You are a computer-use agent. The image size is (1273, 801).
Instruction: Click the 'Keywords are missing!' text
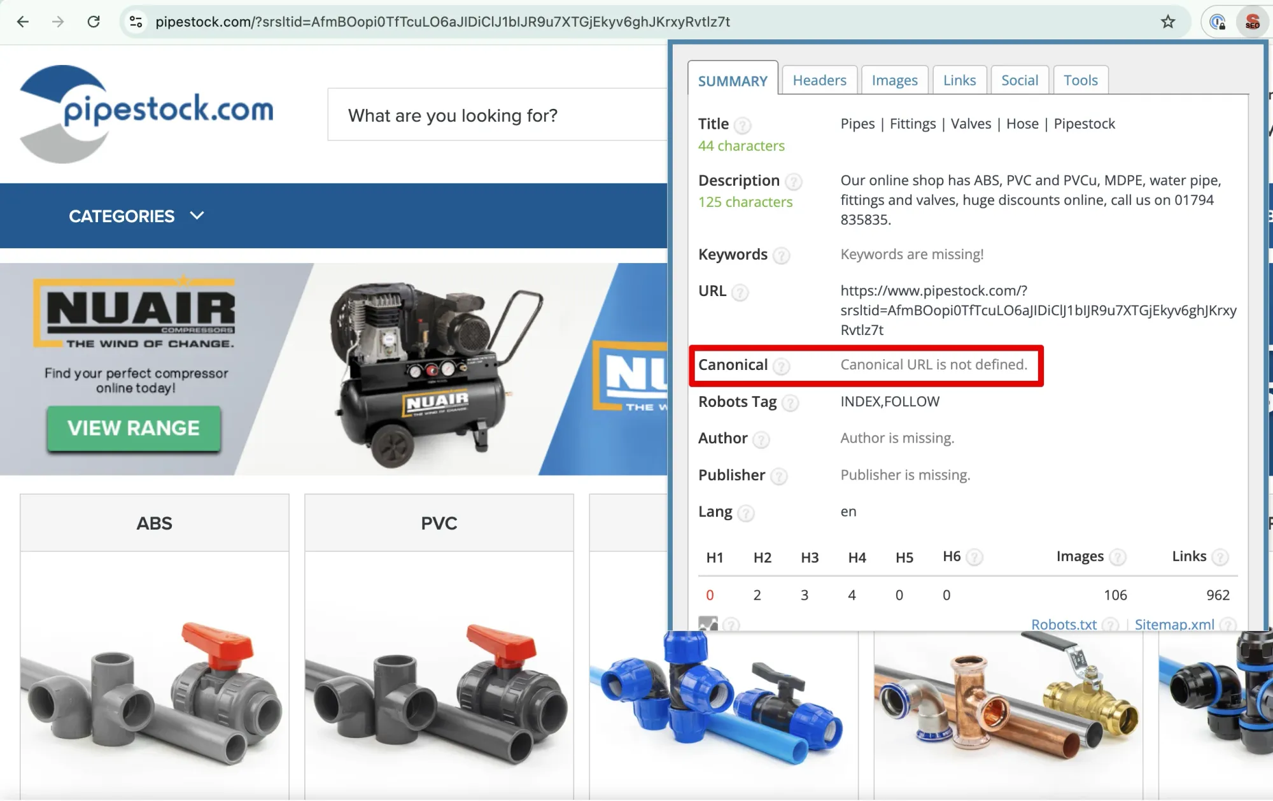coord(911,254)
